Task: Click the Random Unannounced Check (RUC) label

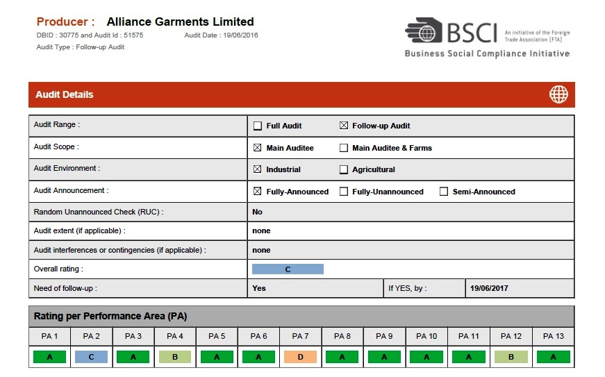Action: click(x=99, y=212)
